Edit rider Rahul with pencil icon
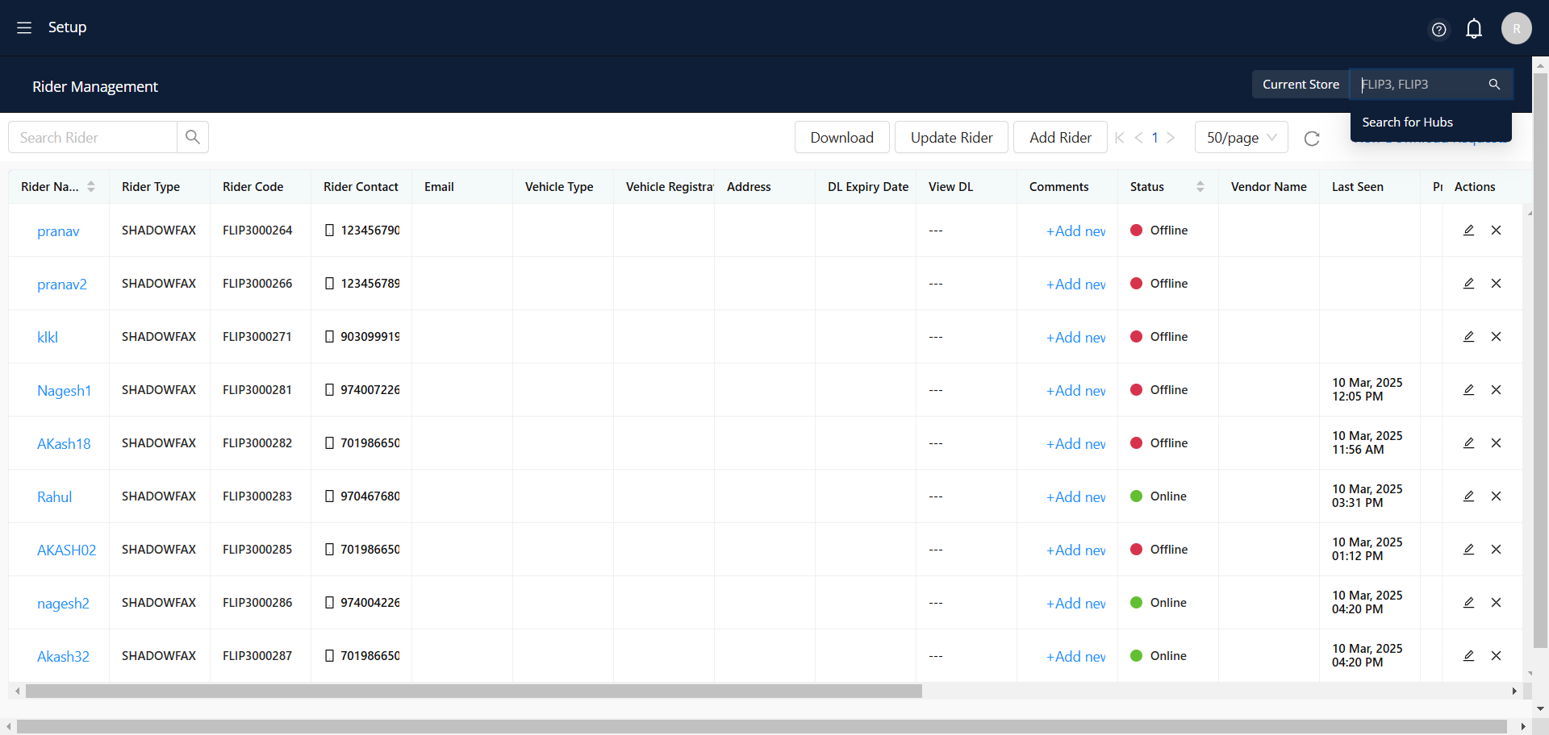1549x735 pixels. (1468, 496)
